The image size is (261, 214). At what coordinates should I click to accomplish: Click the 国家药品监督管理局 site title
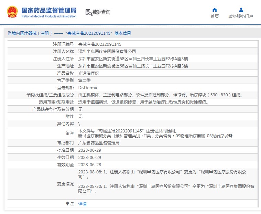(x=49, y=10)
